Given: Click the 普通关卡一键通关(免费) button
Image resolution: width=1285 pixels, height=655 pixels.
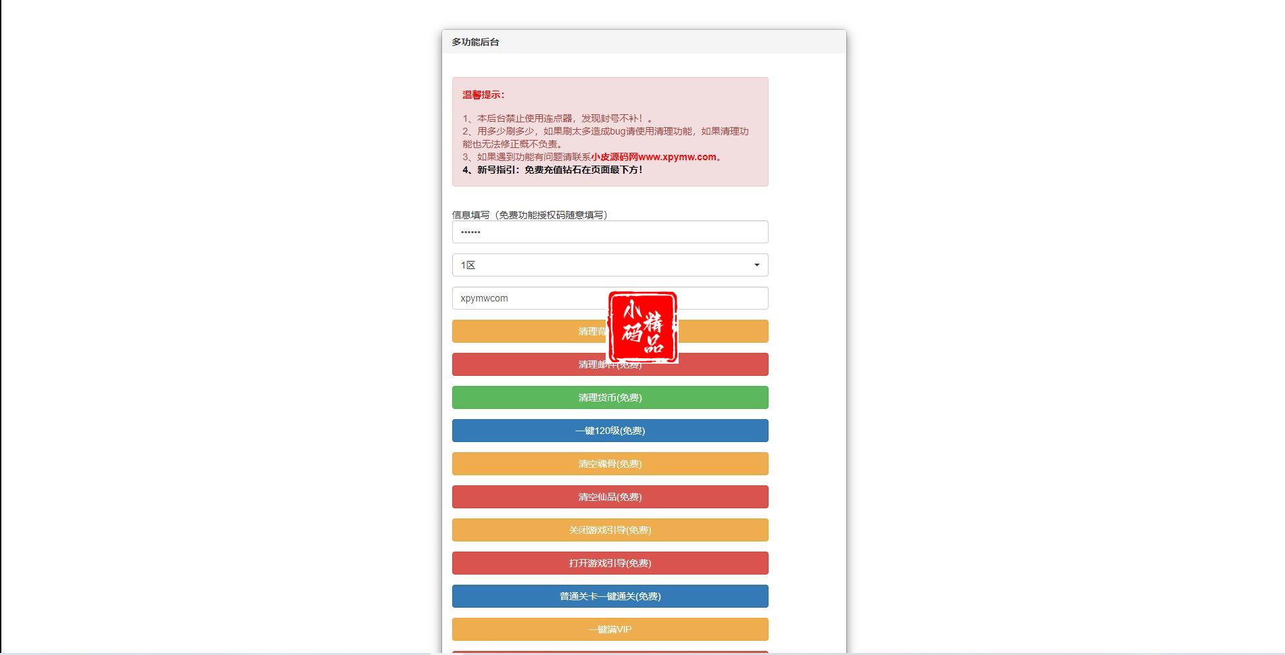Looking at the screenshot, I should (x=610, y=596).
